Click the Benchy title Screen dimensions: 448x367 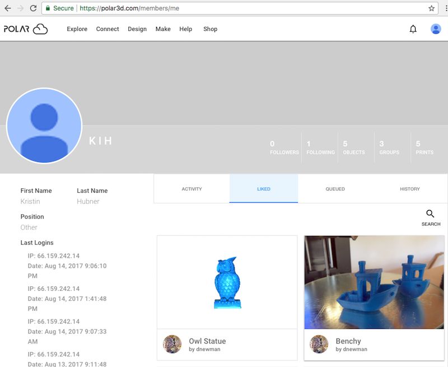coord(348,341)
